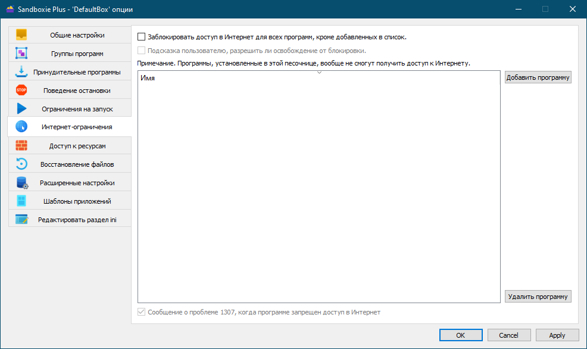Click the download-arrow icon for Принудительные программы
Screen dimensions: 587x349
(x=21, y=71)
